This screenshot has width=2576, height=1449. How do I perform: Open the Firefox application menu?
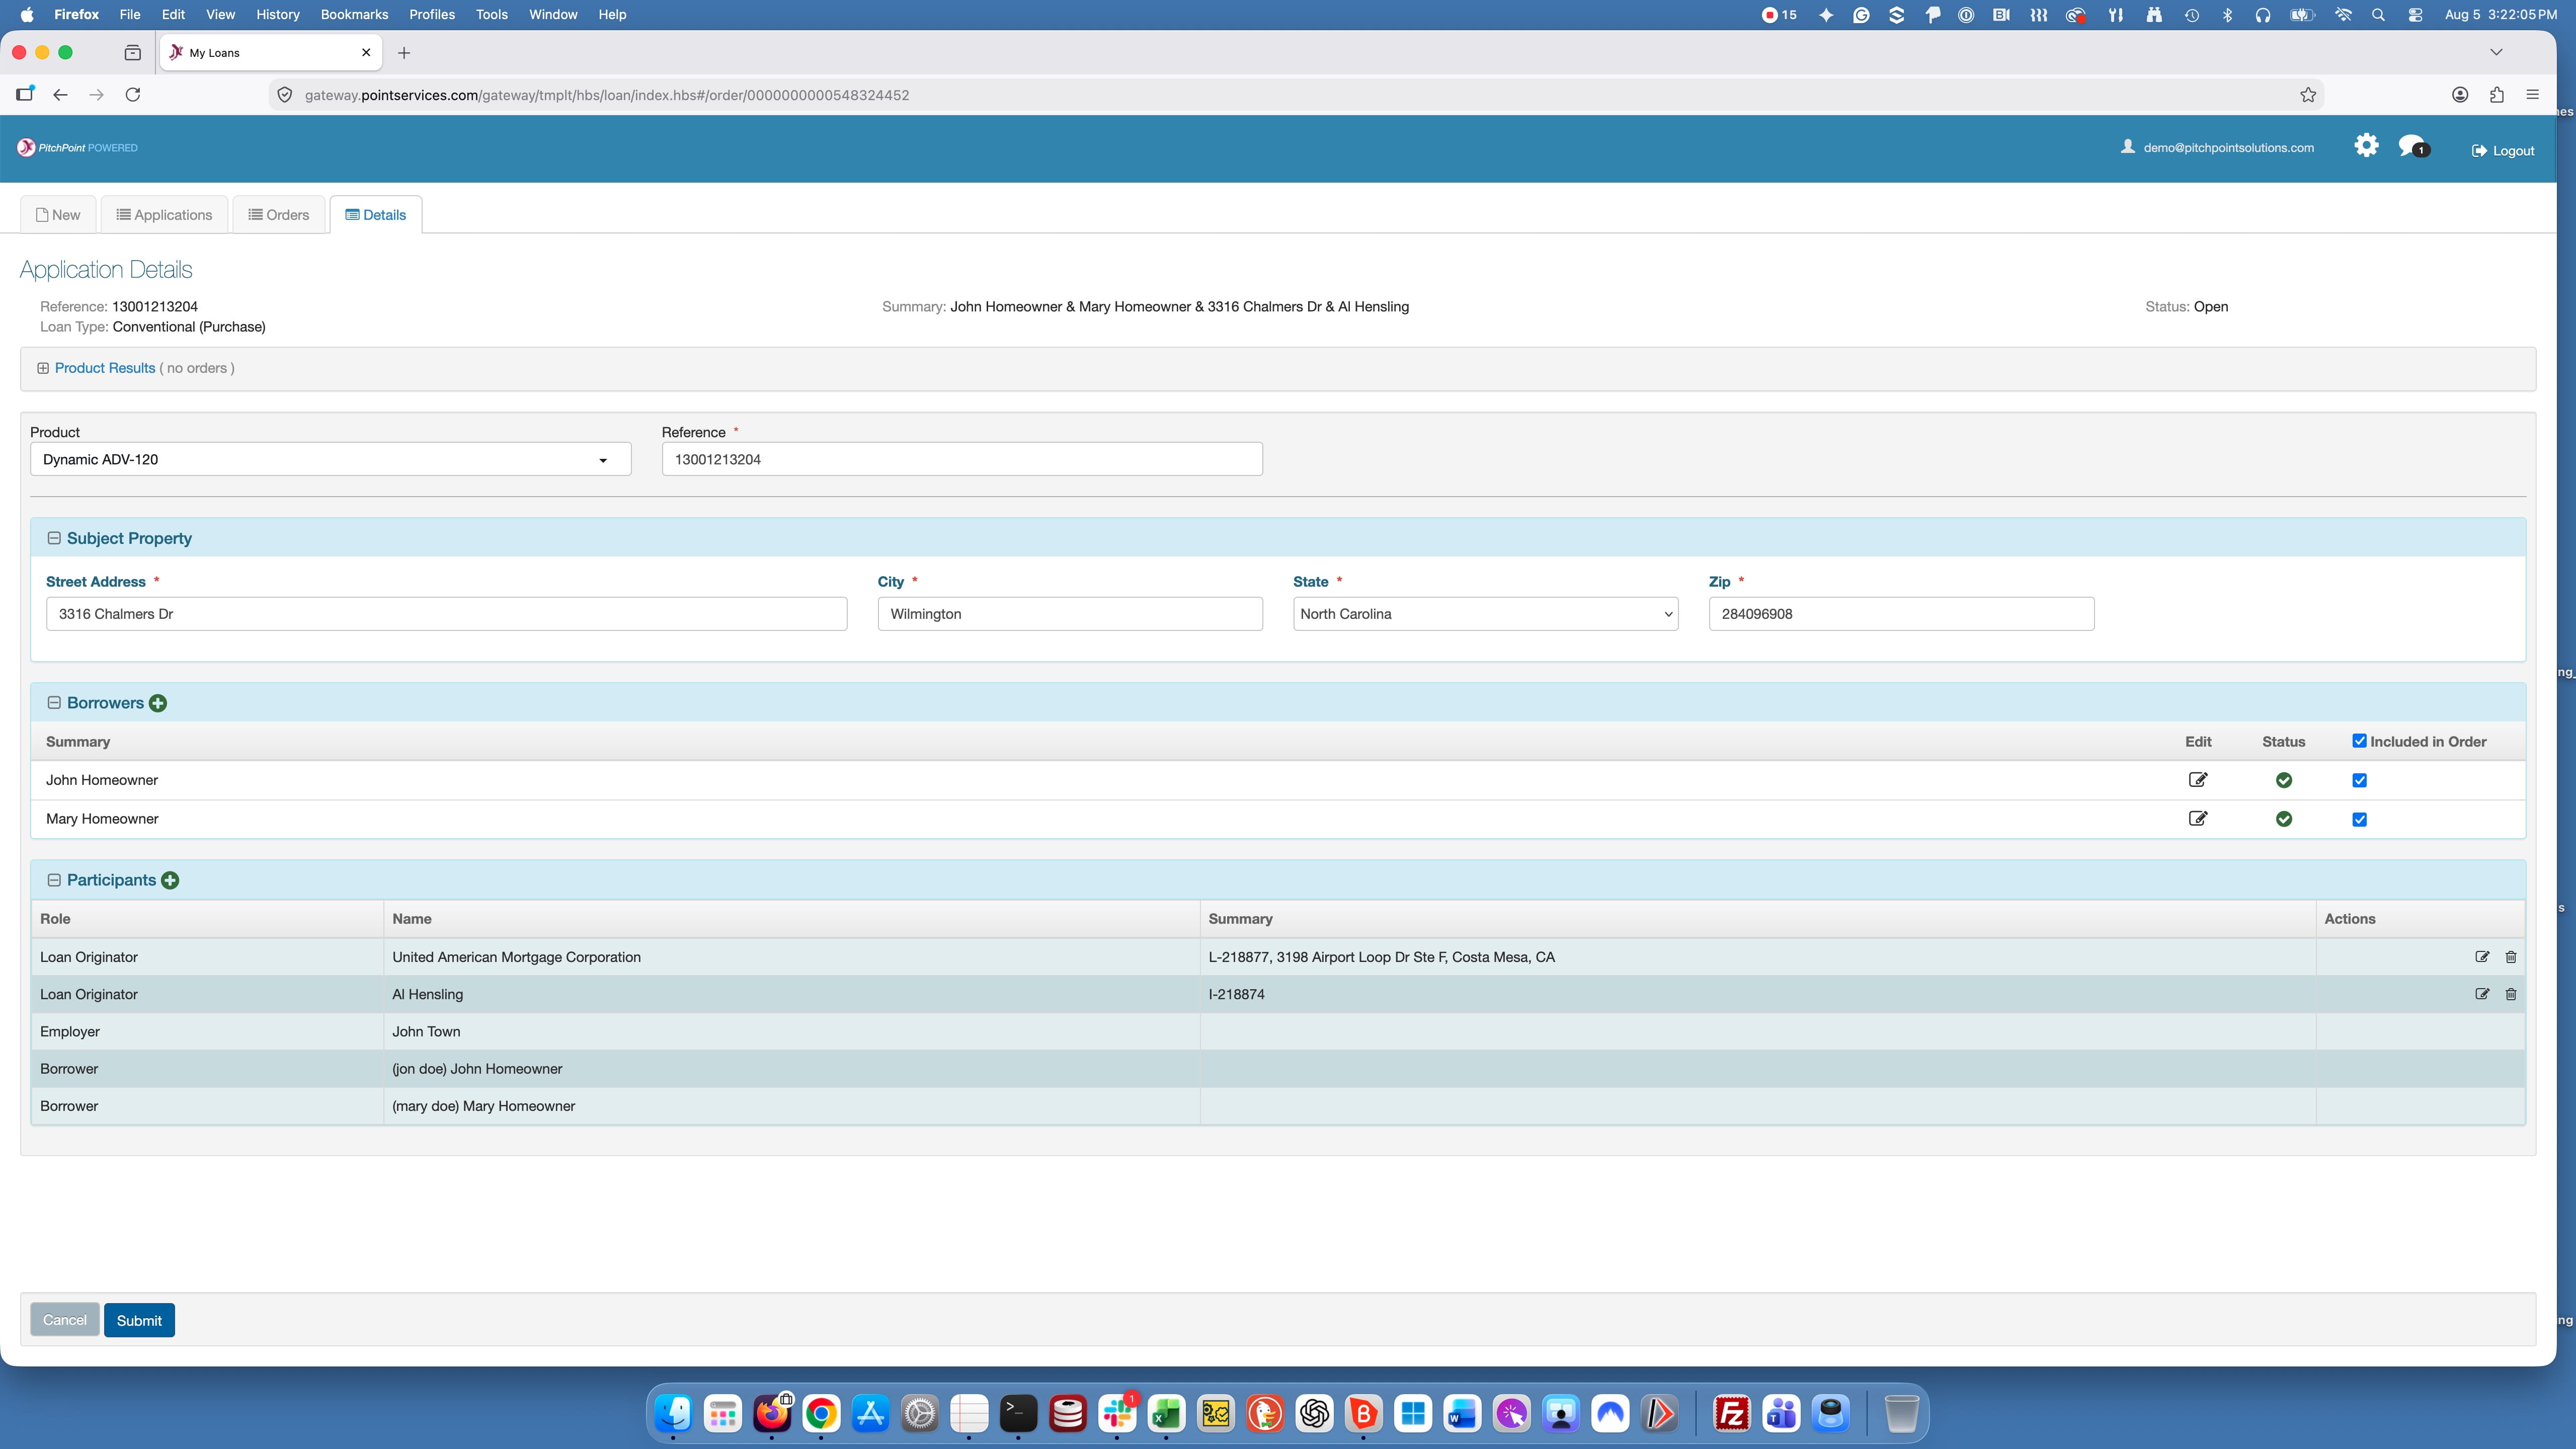2533,95
